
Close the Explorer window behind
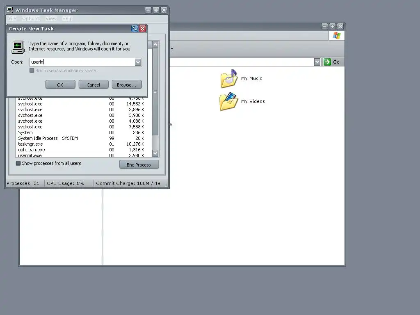tap(340, 26)
